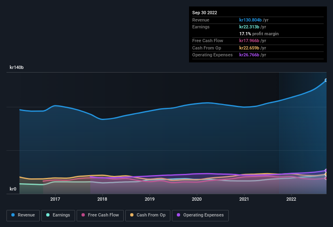
Task: Click the kr26.766b operating expenses value
Action: click(x=249, y=55)
